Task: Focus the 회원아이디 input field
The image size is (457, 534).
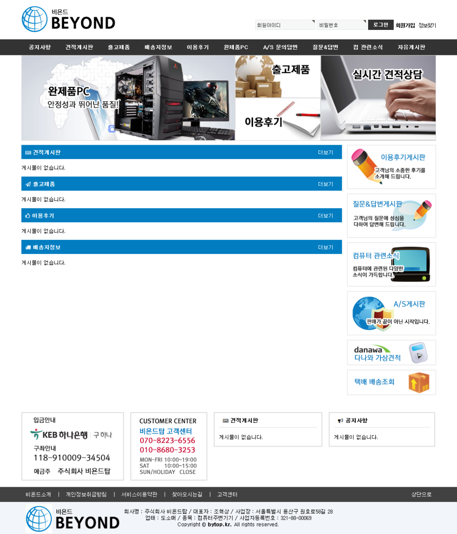Action: click(x=285, y=25)
